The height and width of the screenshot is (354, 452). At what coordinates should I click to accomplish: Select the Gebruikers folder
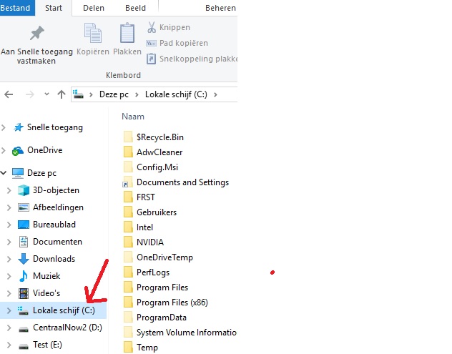click(150, 212)
